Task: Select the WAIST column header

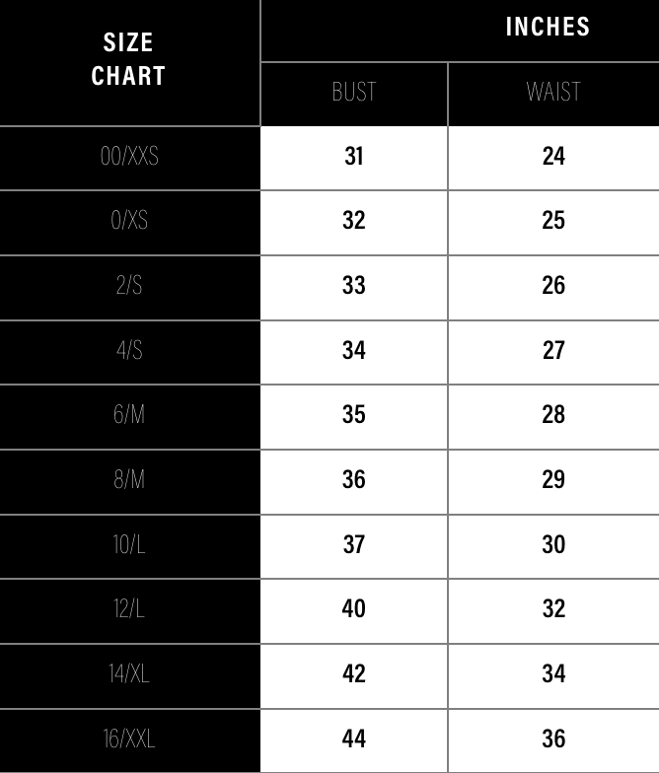Action: [x=553, y=93]
